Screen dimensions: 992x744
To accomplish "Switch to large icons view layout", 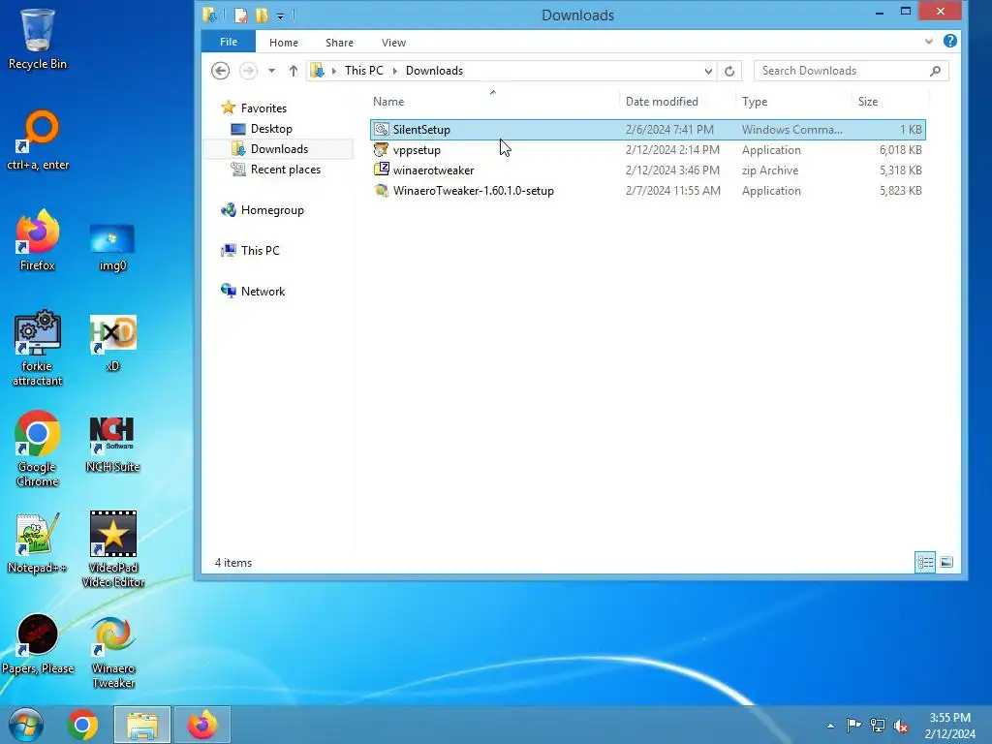I will click(x=946, y=562).
